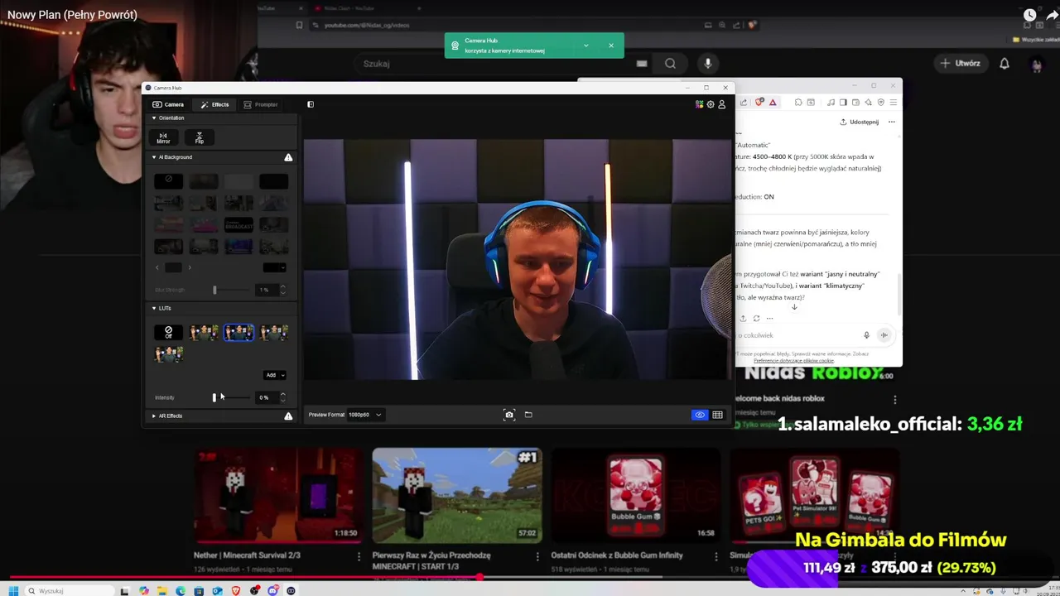The image size is (1060, 596).
Task: Toggle the grid overlay button
Action: pyautogui.click(x=717, y=415)
